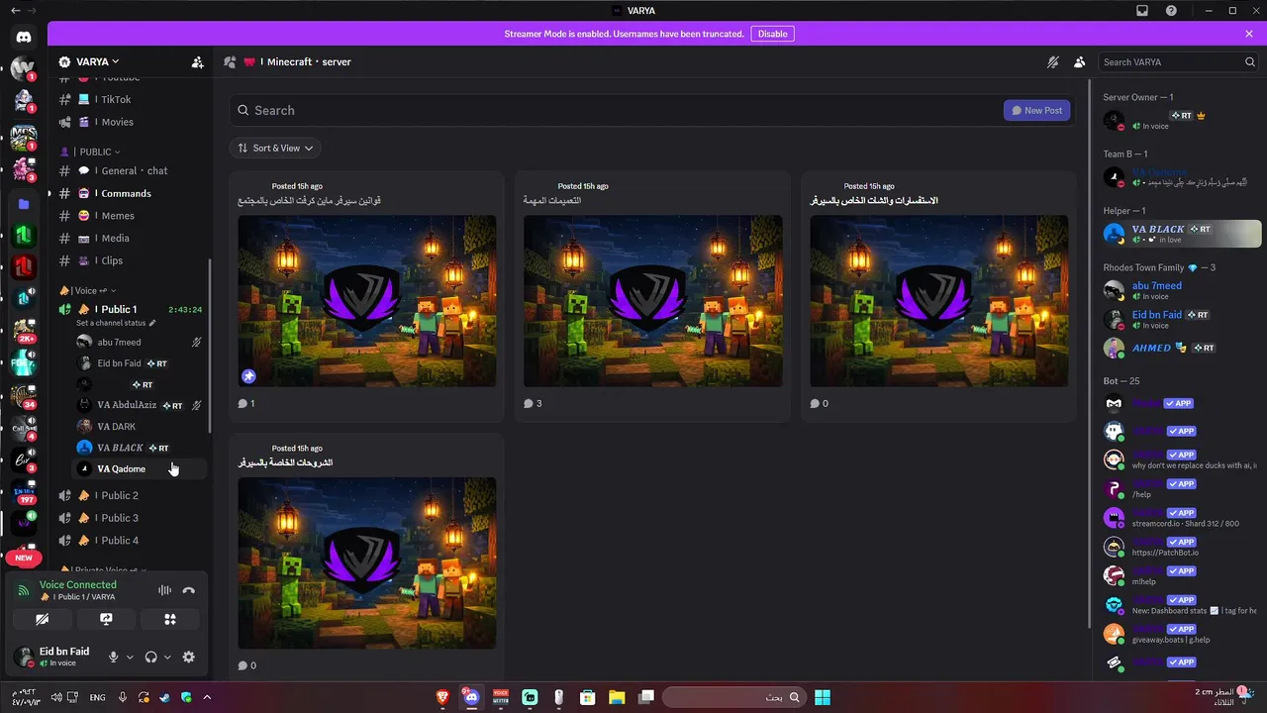
Task: Open the Memes channel
Action: coord(133,216)
